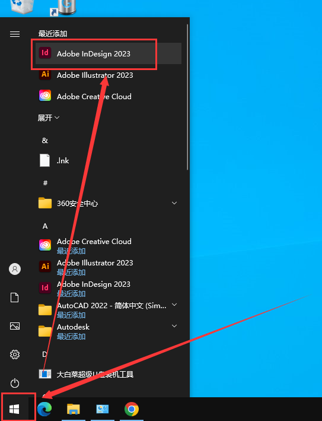The height and width of the screenshot is (421, 322).
Task: Click the D section letter header
Action: pos(45,354)
